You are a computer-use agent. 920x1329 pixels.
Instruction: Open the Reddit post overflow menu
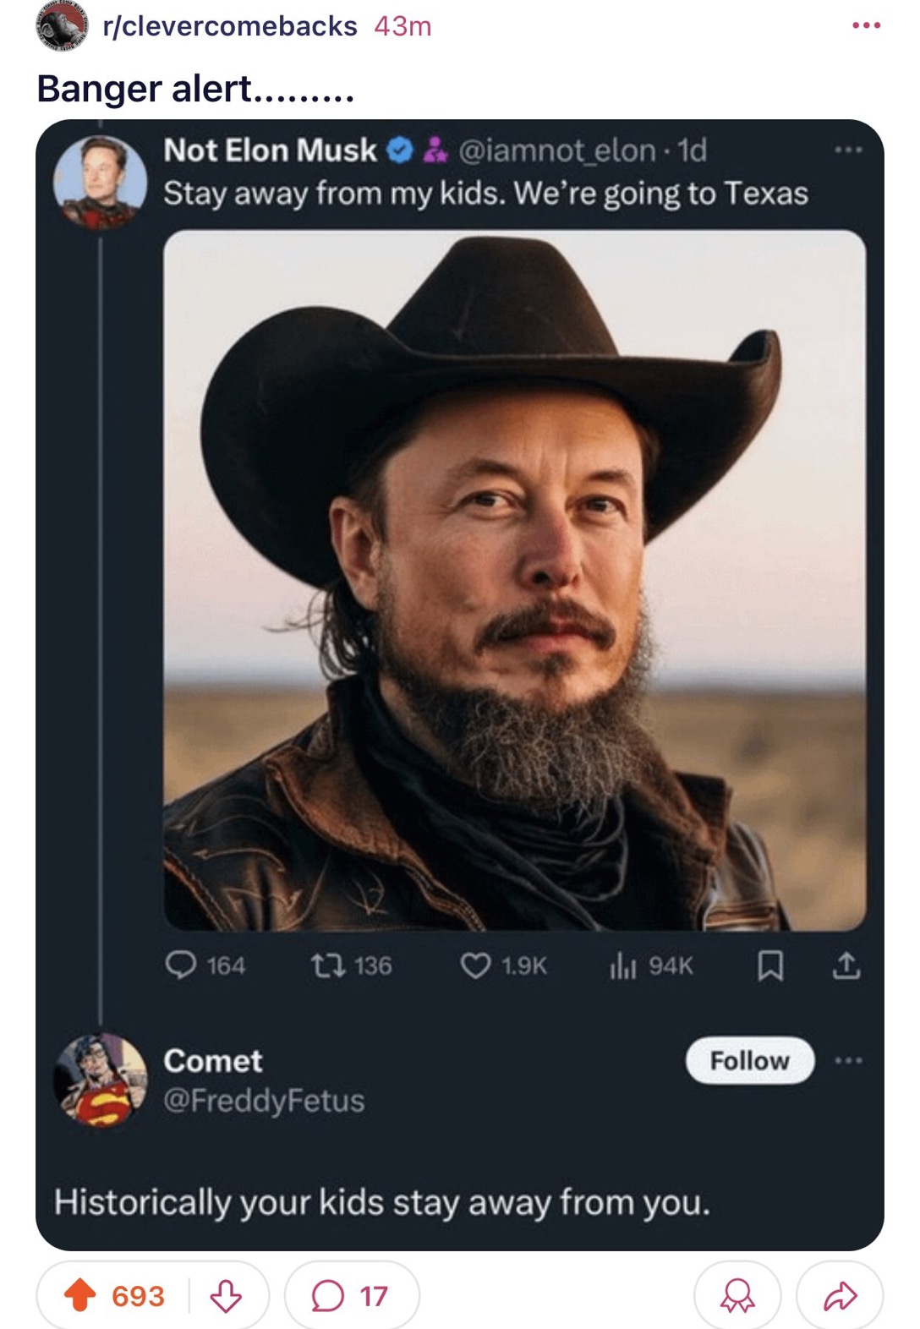pyautogui.click(x=866, y=26)
